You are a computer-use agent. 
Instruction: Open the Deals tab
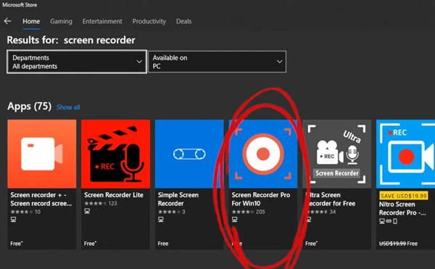click(183, 21)
